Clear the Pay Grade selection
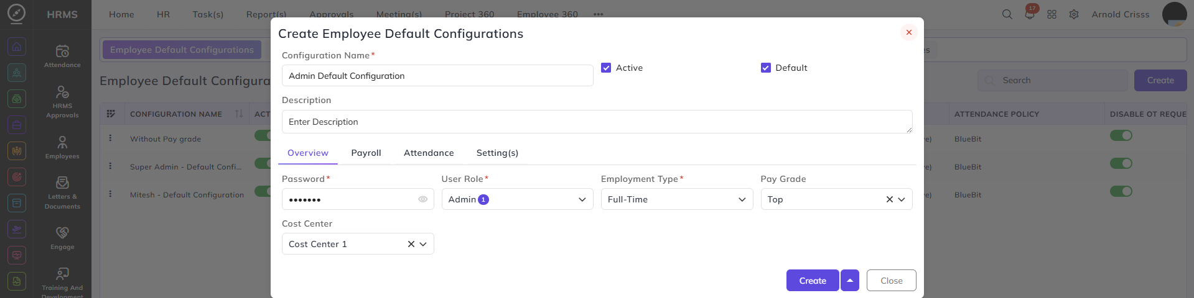Viewport: 1194px width, 298px height. pyautogui.click(x=890, y=199)
